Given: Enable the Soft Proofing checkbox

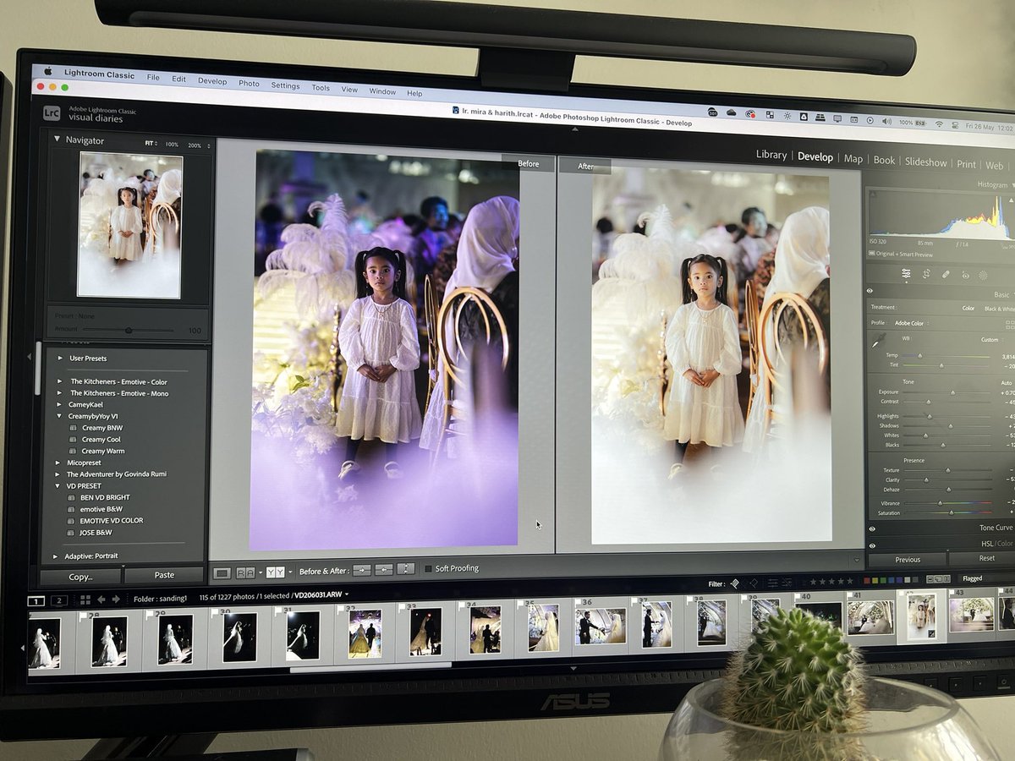Looking at the screenshot, I should [428, 569].
